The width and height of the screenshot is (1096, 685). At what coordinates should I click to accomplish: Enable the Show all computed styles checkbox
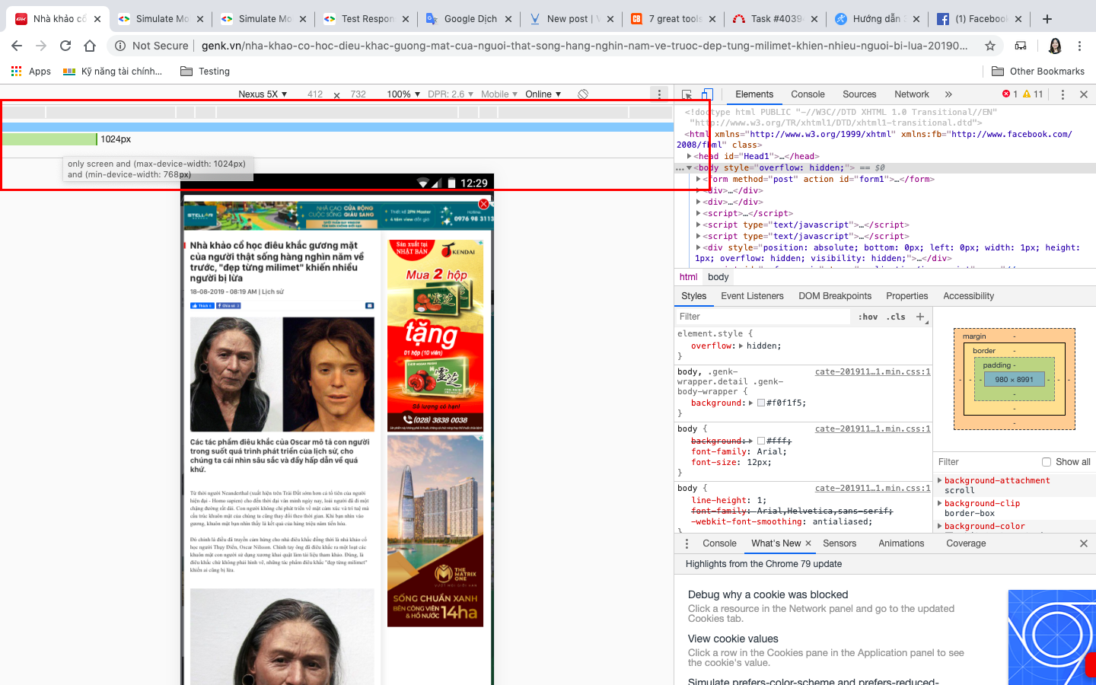1047,462
